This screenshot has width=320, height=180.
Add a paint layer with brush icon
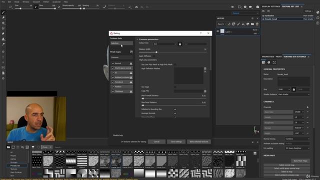(x=238, y=24)
